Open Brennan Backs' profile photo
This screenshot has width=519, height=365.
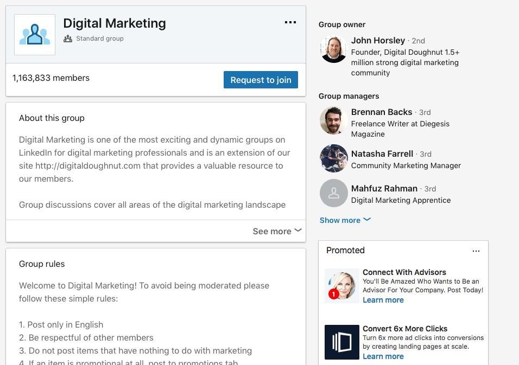point(334,120)
